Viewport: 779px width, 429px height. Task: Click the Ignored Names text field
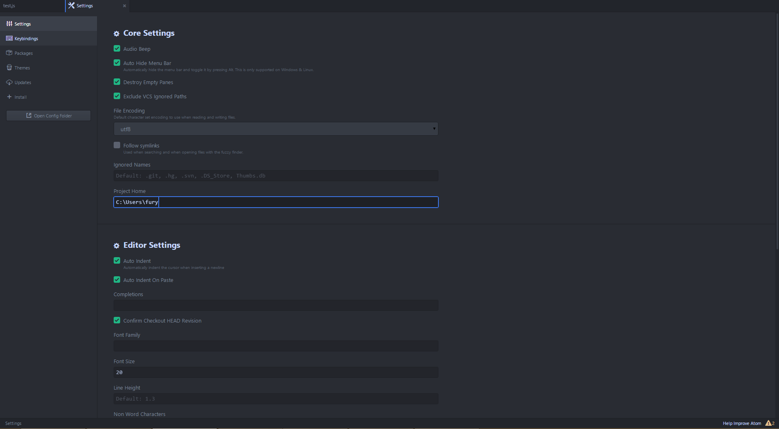[x=276, y=176]
